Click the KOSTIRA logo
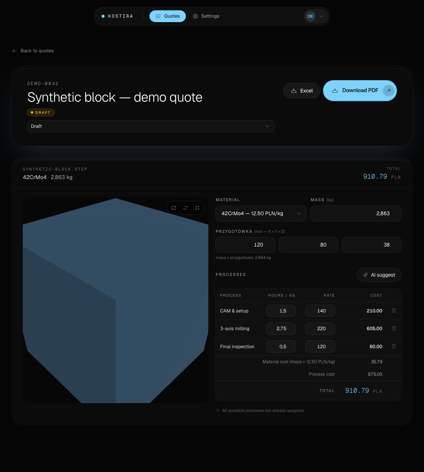This screenshot has height=472, width=424. pyautogui.click(x=117, y=16)
